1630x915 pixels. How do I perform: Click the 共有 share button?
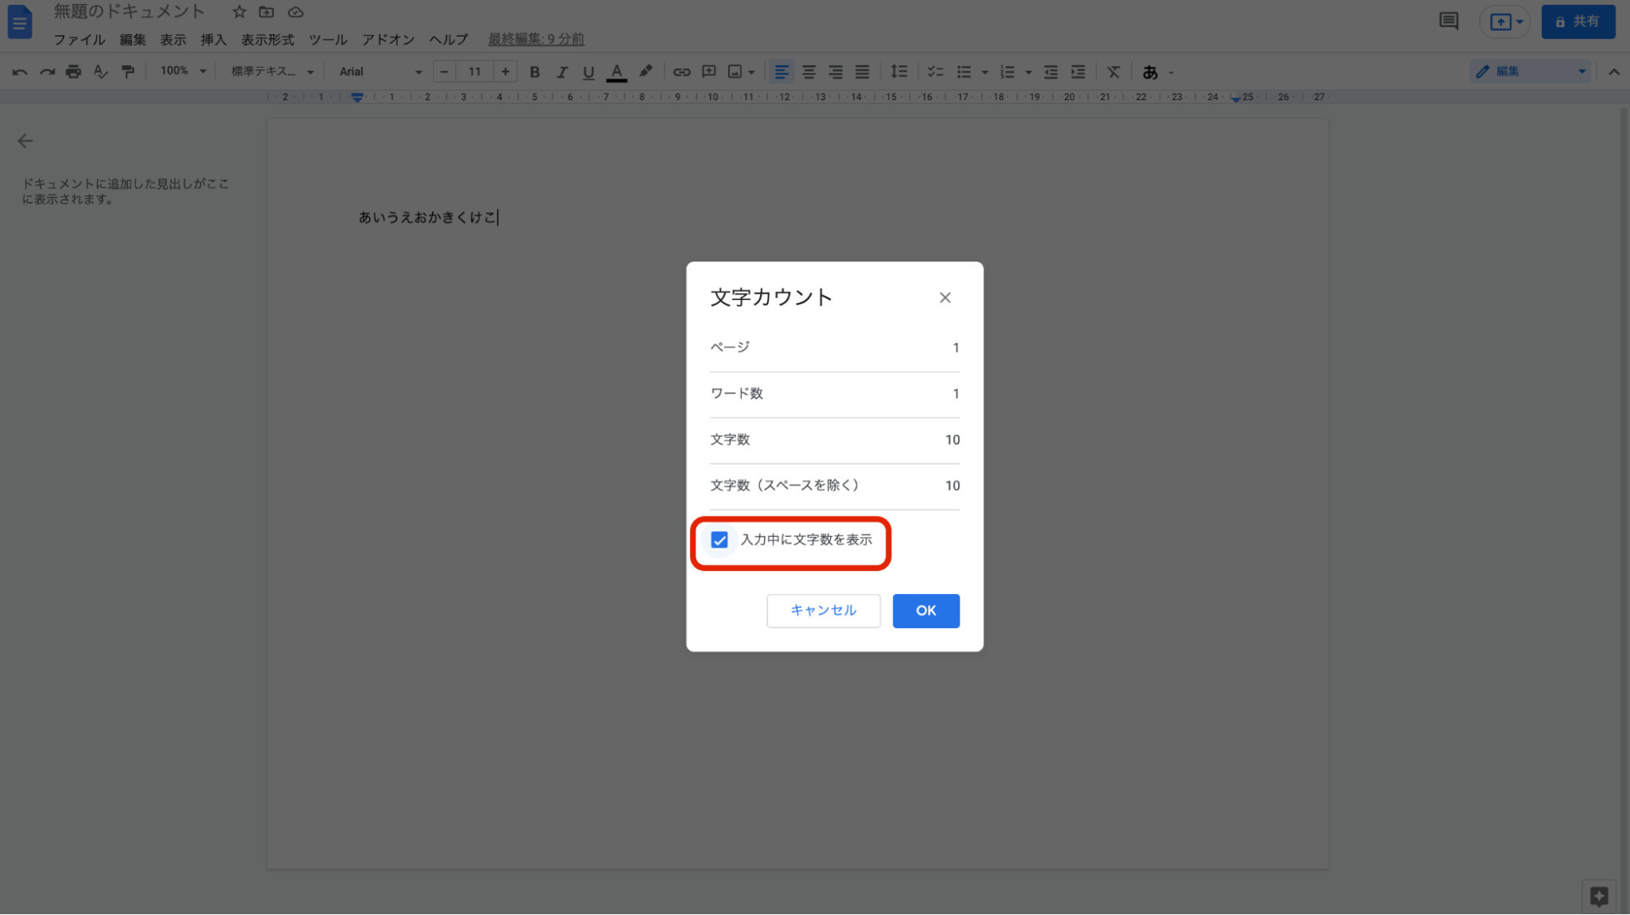pyautogui.click(x=1578, y=21)
